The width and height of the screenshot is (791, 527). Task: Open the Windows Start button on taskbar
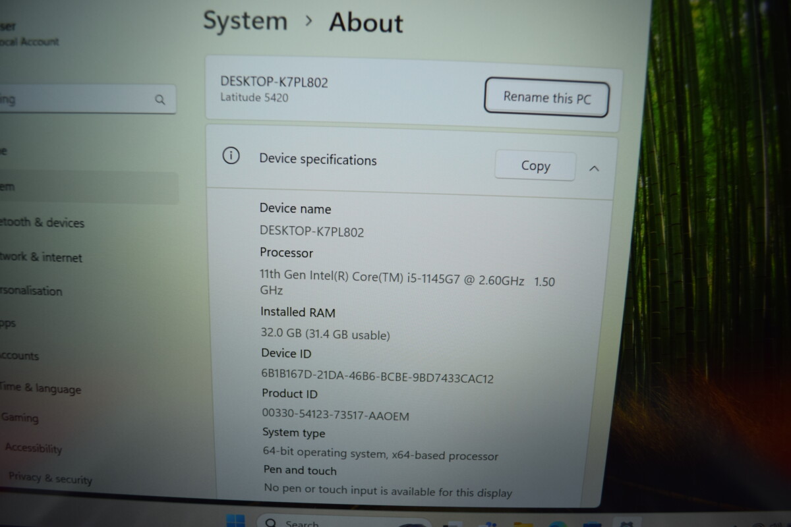[x=235, y=520]
